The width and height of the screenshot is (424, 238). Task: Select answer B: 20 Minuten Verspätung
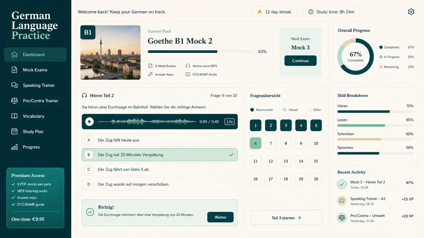[x=160, y=155]
